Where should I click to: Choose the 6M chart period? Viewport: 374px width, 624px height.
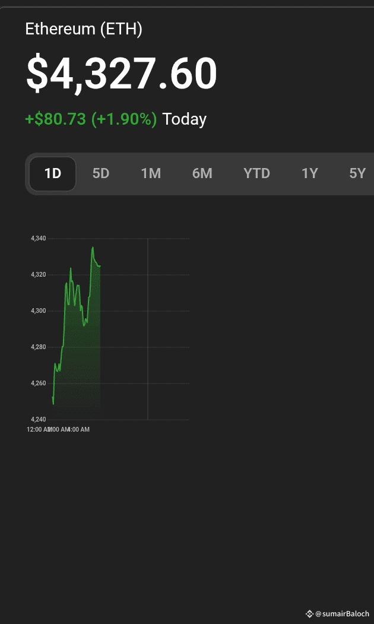[x=202, y=173]
